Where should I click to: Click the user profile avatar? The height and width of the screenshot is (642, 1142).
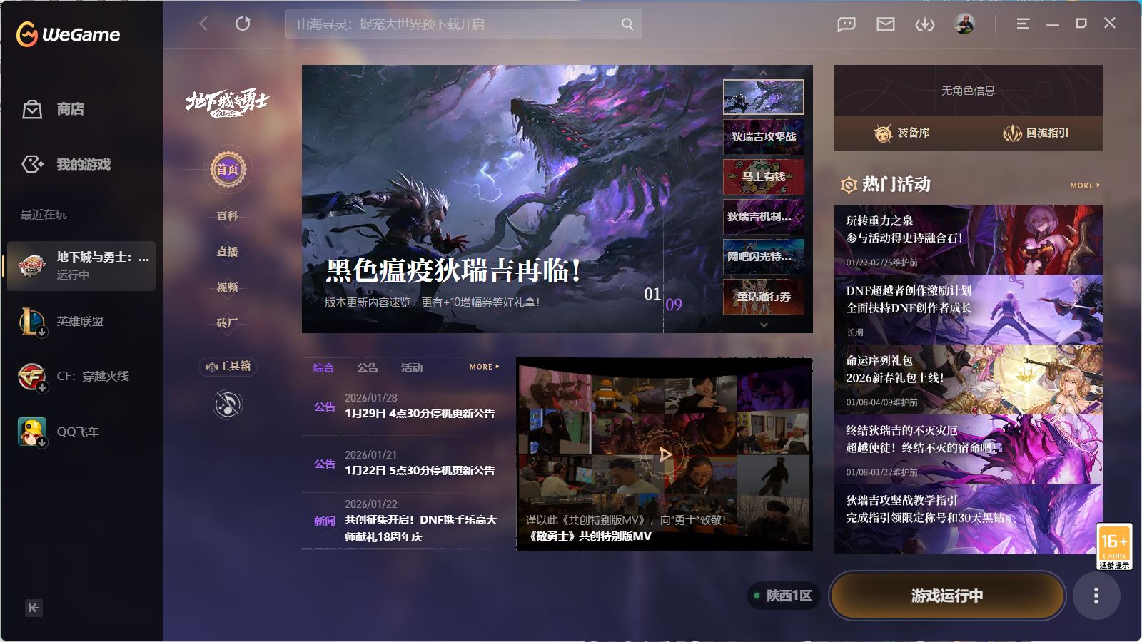(x=964, y=24)
